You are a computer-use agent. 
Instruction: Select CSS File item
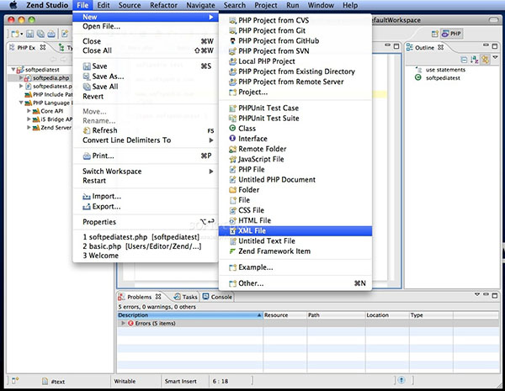tap(295, 210)
